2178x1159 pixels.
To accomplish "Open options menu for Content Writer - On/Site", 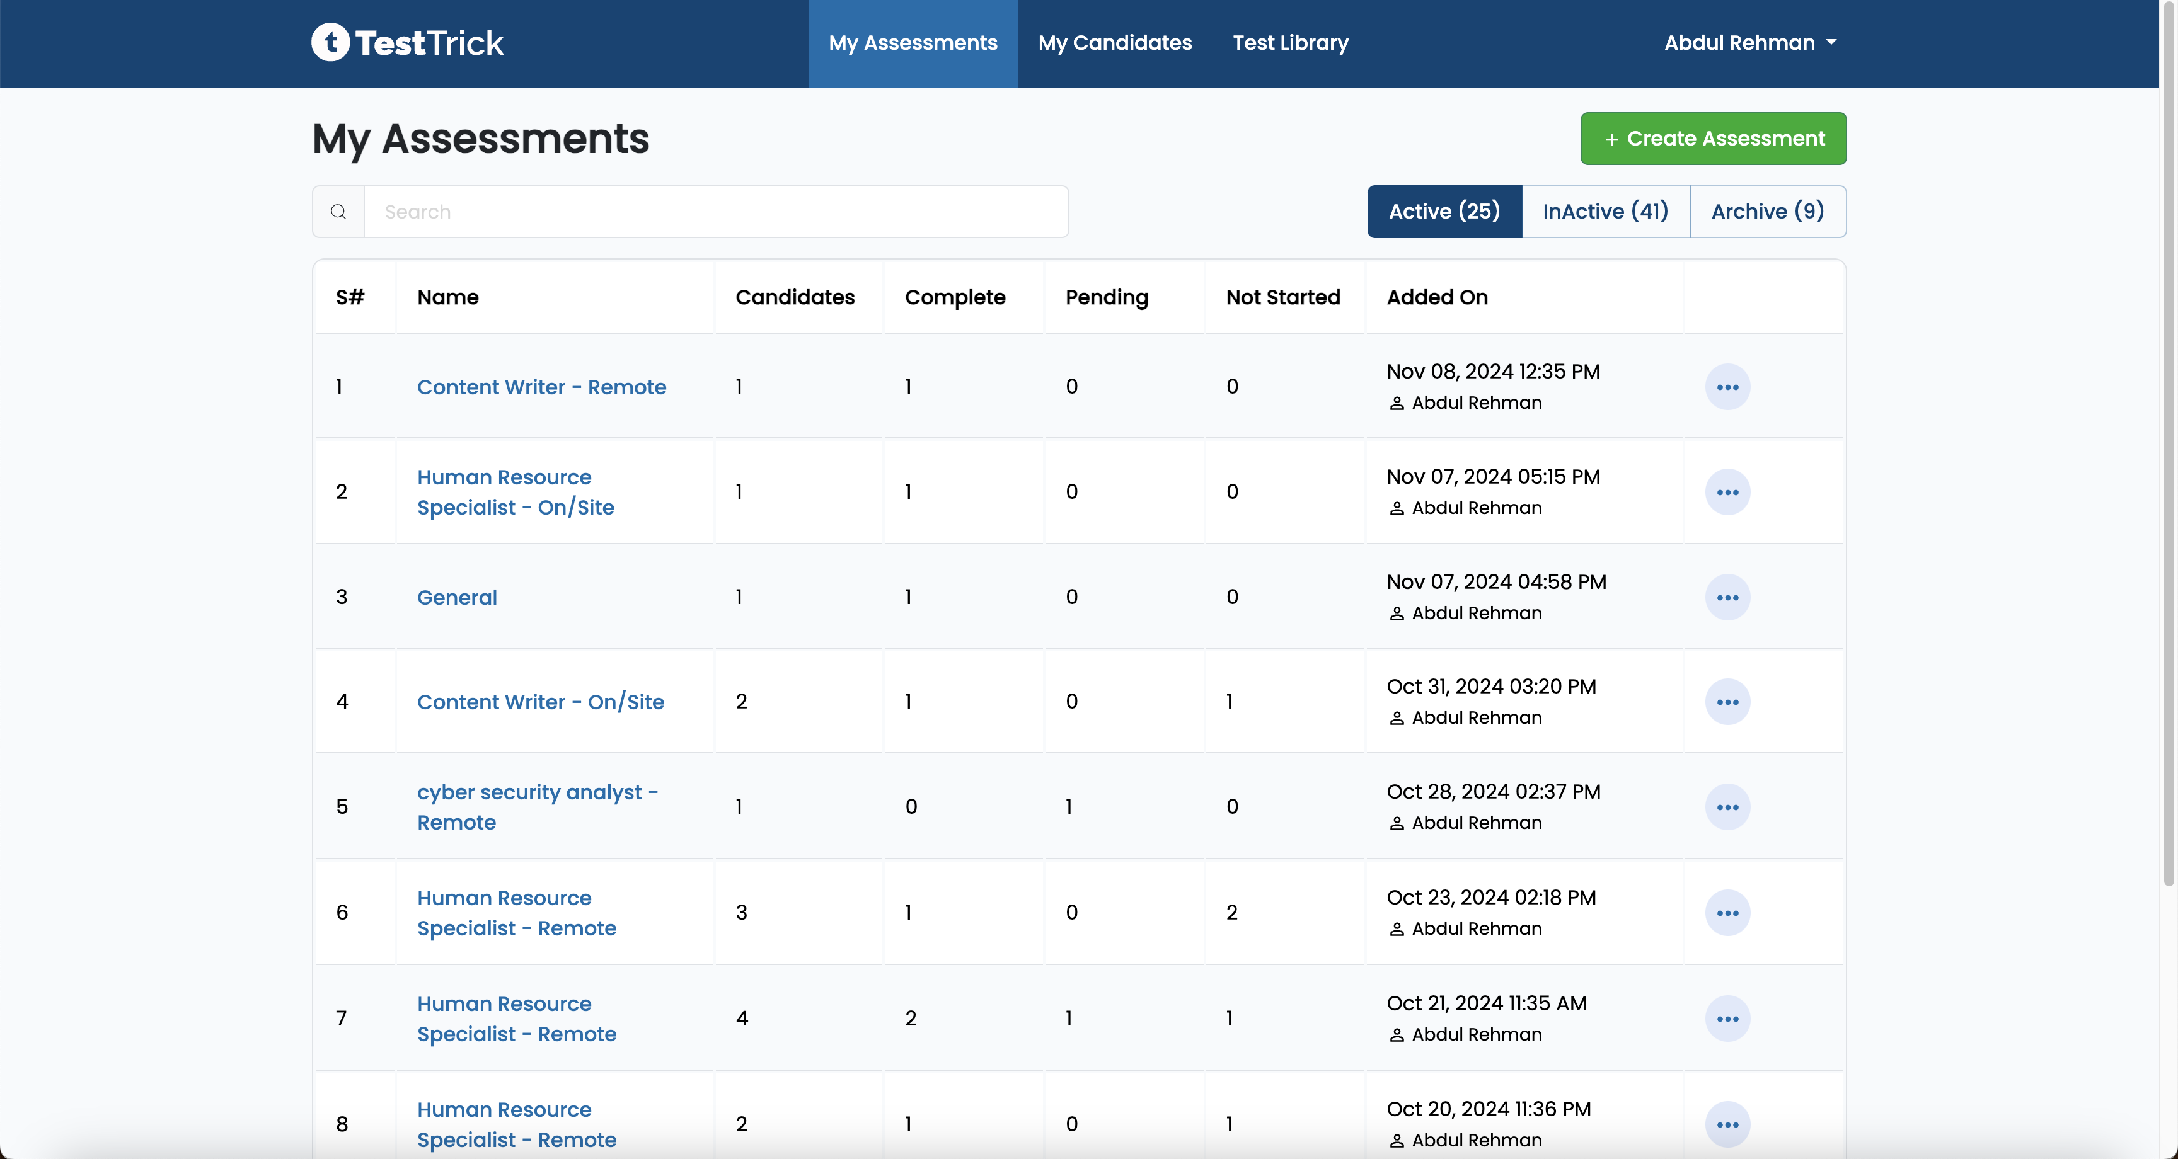I will (x=1727, y=702).
